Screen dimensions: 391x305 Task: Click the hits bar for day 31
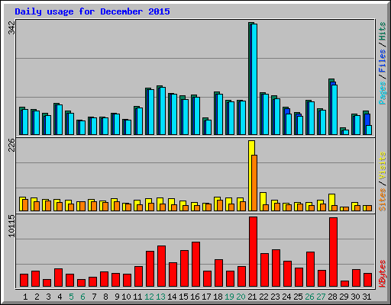[365, 123]
